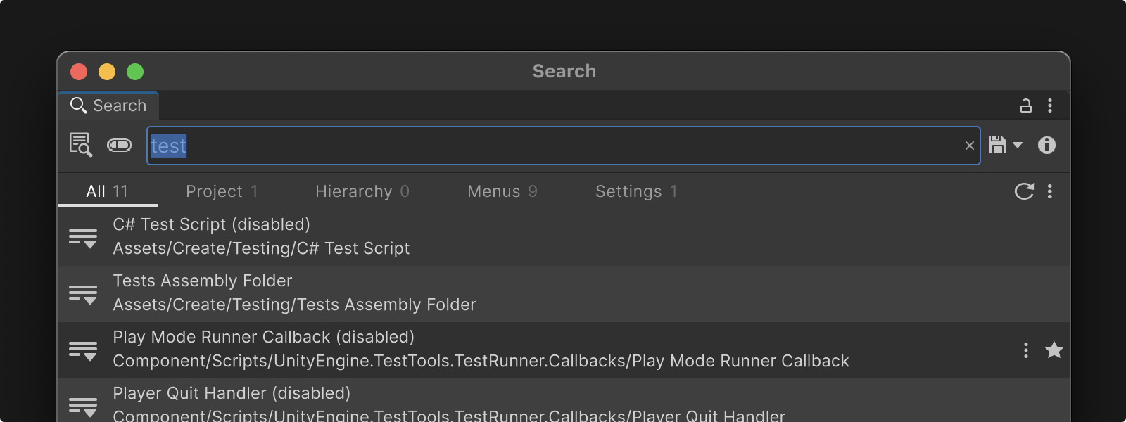Open the Search tab options menu
The height and width of the screenshot is (422, 1126).
pyautogui.click(x=1050, y=105)
